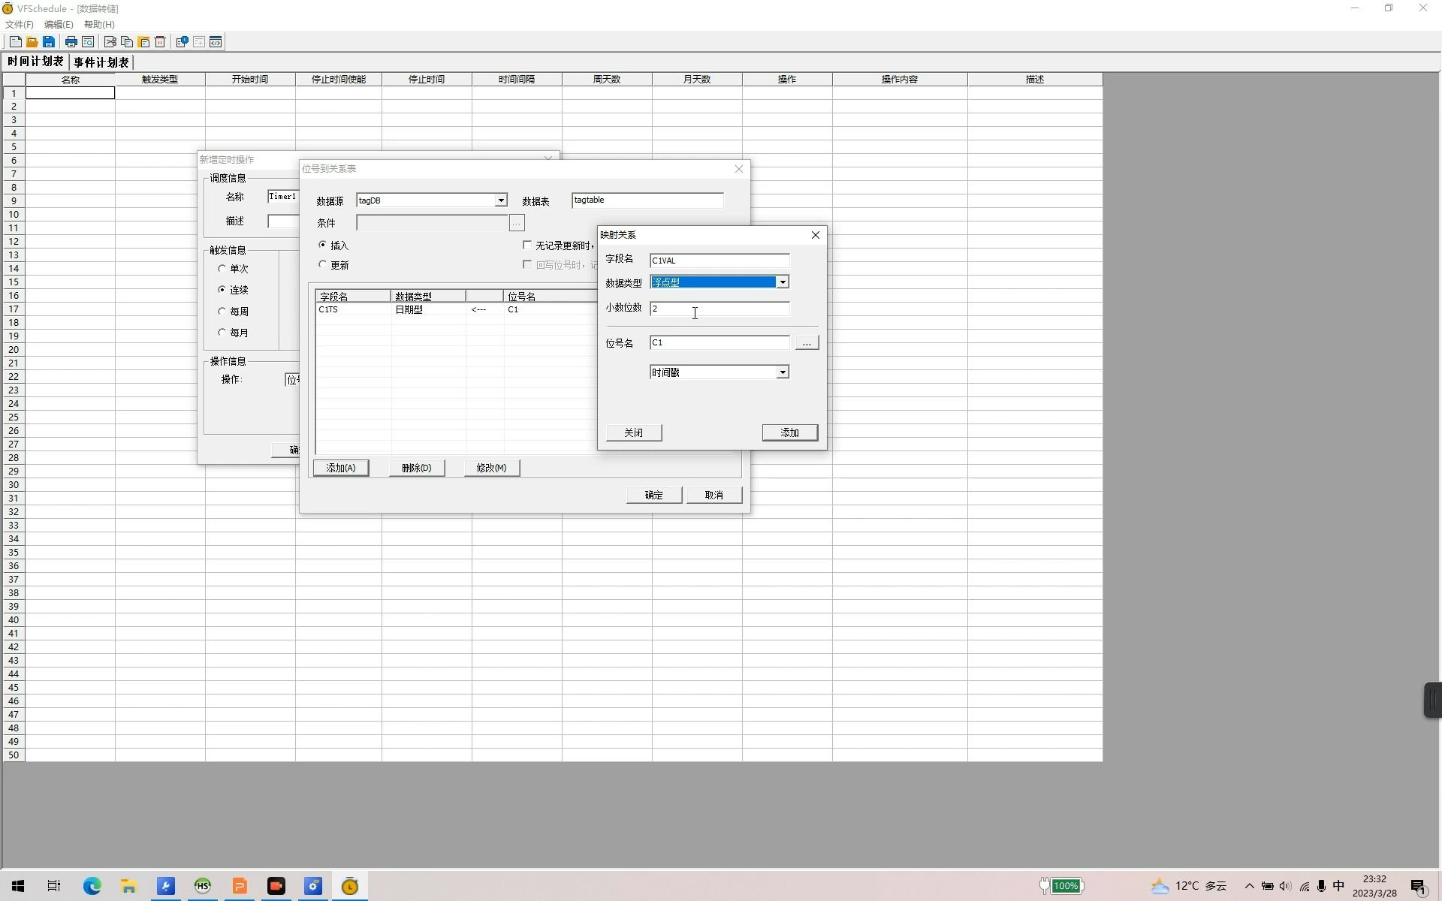Click the browse button next to 条件
1442x901 pixels.
tap(517, 223)
